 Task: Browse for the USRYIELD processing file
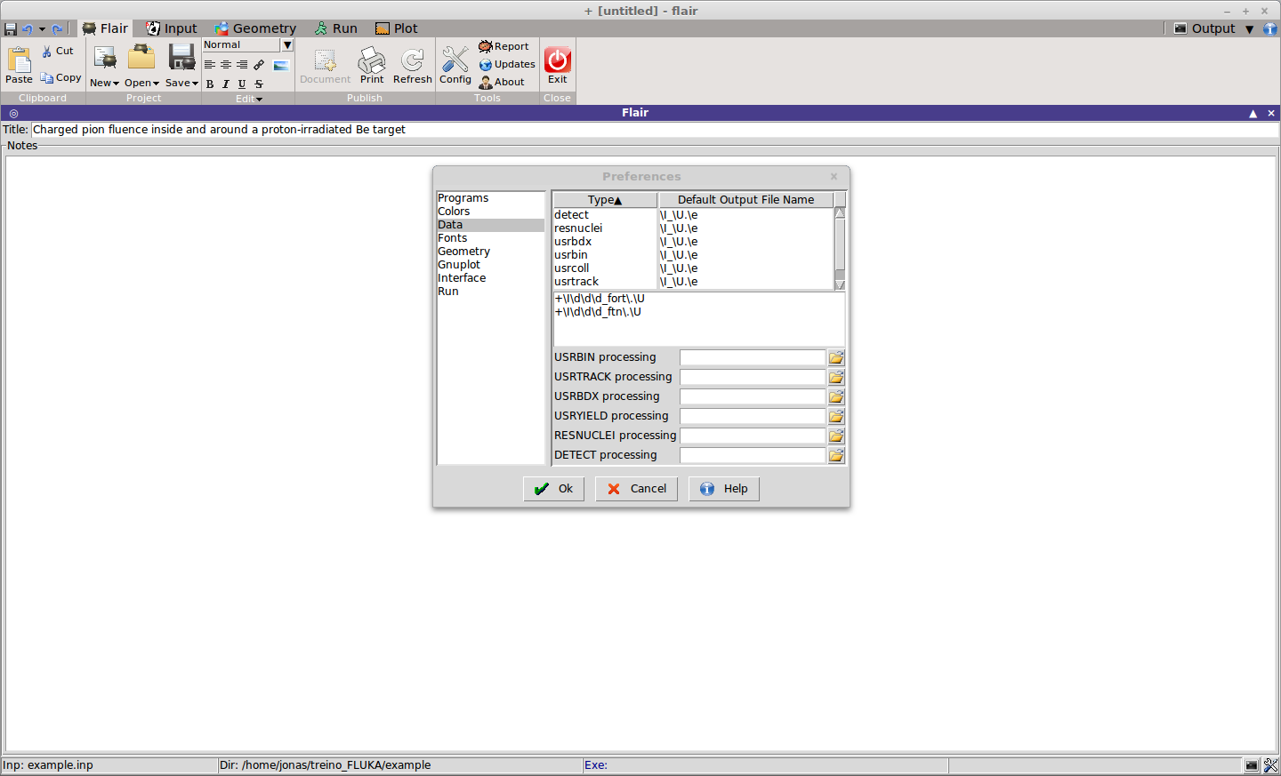click(836, 416)
